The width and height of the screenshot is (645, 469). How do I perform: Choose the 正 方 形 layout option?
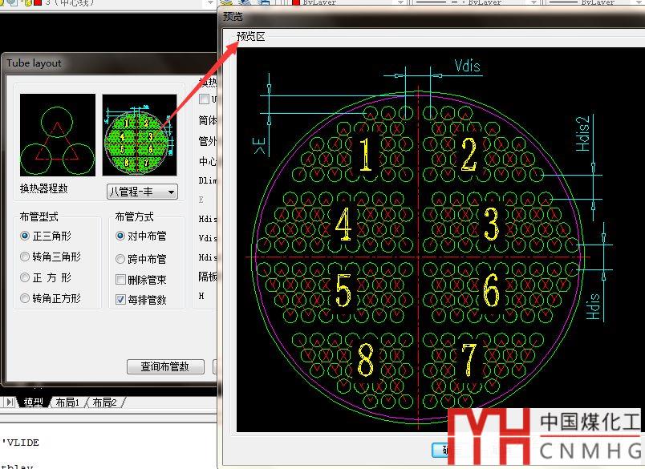tap(46, 277)
